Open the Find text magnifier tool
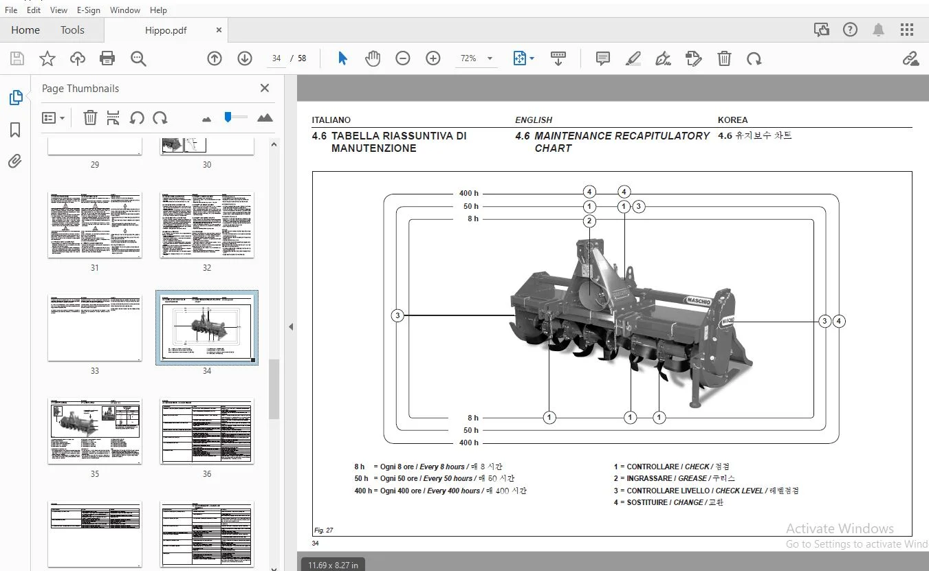 click(x=138, y=59)
